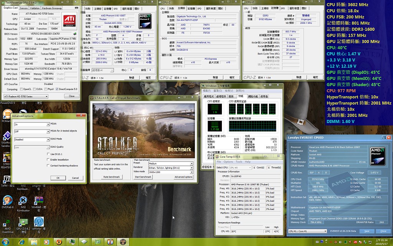The image size is (393, 246).
Task: Open the GPU-Z.0.4.2 desktop shortcut
Action: (x=23, y=225)
